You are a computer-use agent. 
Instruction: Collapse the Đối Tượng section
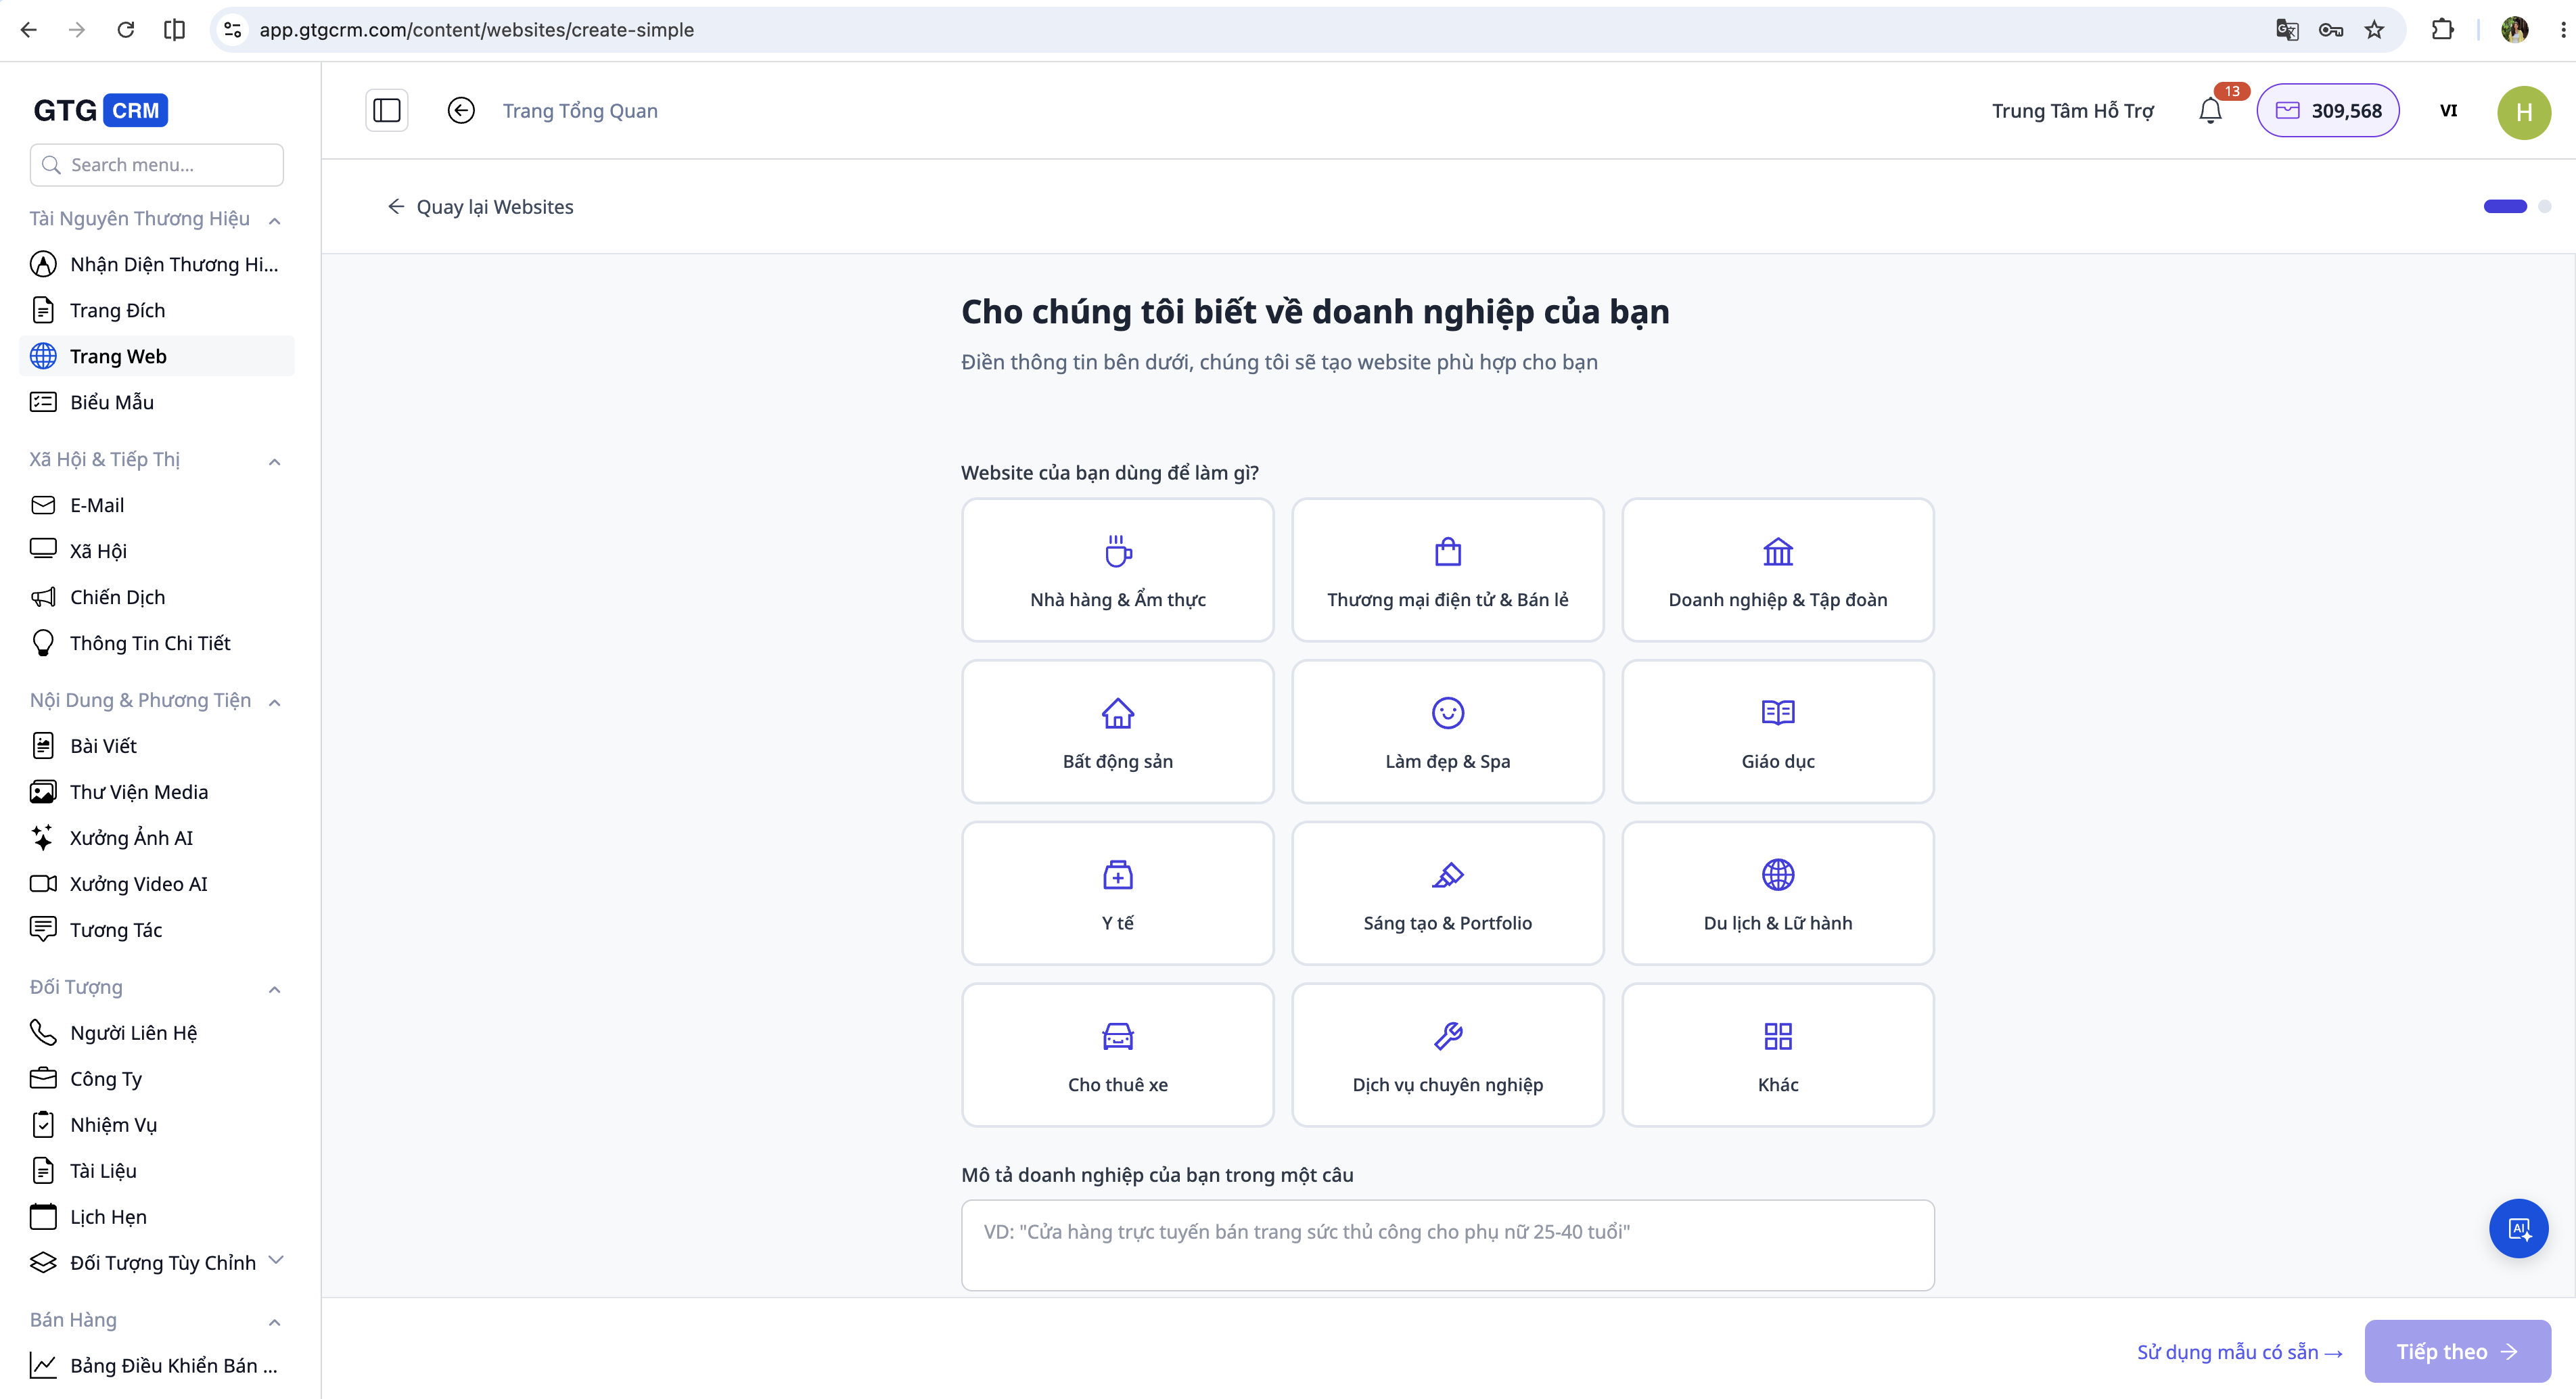[274, 989]
